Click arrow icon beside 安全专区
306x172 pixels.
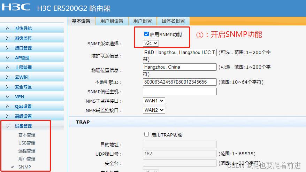pos(8,87)
